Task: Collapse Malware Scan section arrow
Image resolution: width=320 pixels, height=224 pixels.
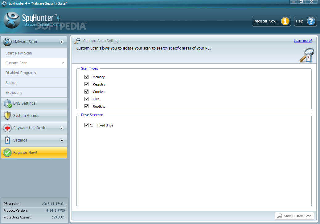Action: (x=62, y=42)
